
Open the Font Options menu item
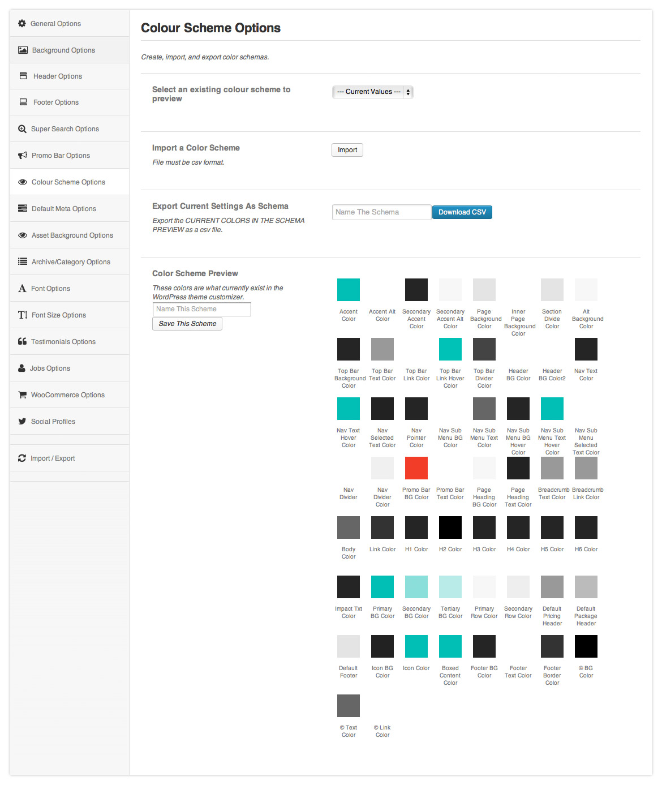(50, 289)
